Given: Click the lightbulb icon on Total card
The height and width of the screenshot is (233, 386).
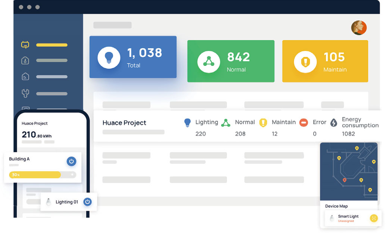Looking at the screenshot, I should [109, 58].
